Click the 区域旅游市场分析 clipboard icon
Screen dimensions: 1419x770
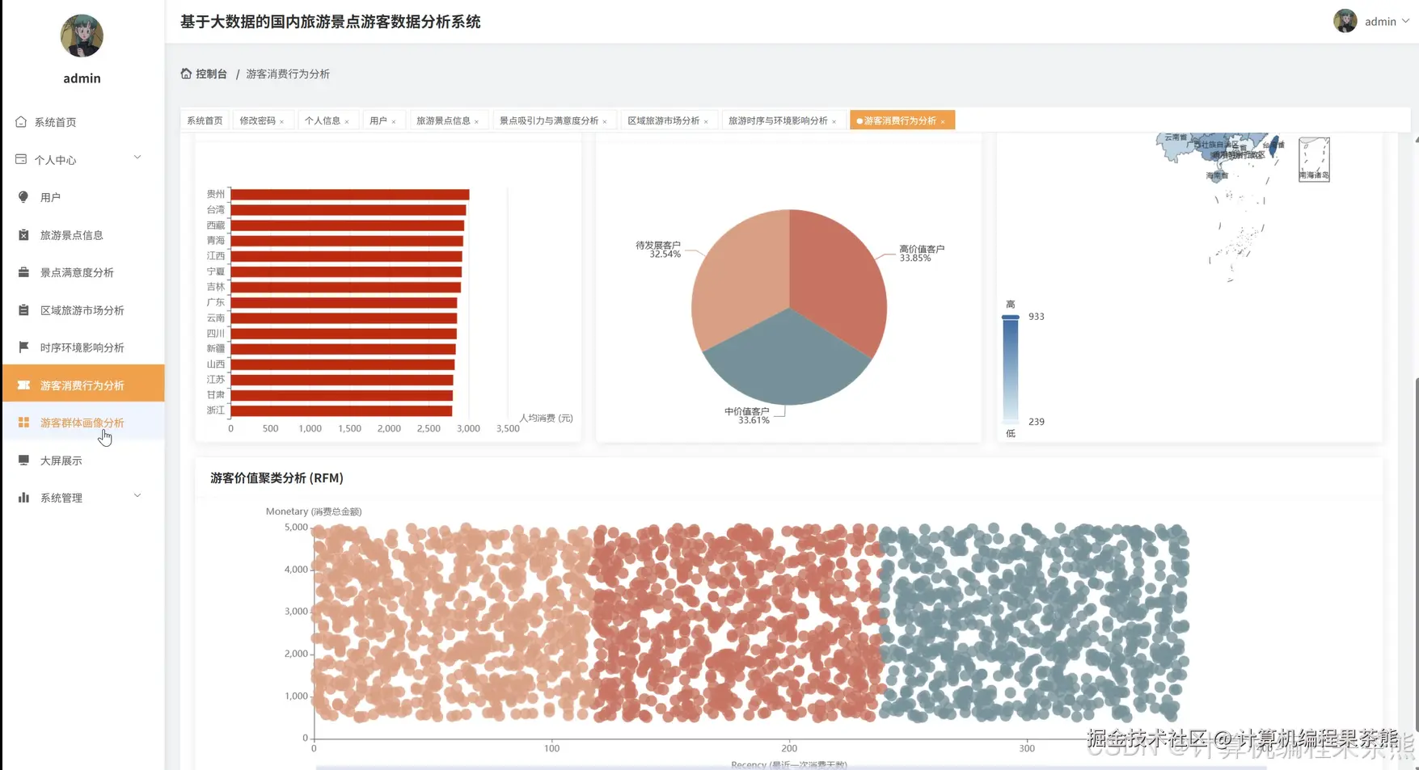(x=23, y=310)
